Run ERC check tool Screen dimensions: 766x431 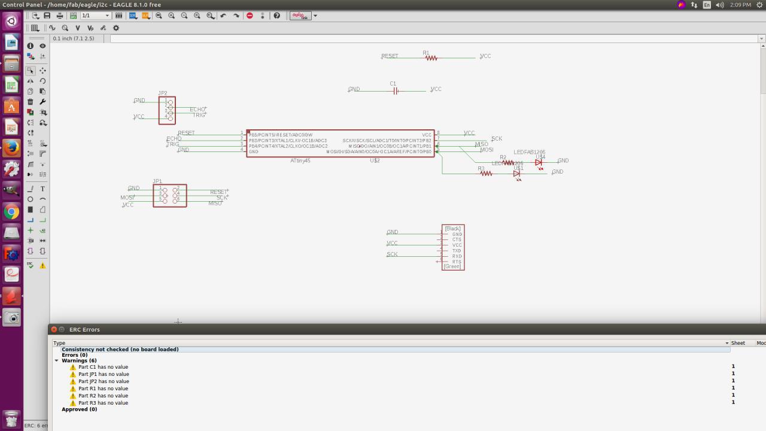30,265
